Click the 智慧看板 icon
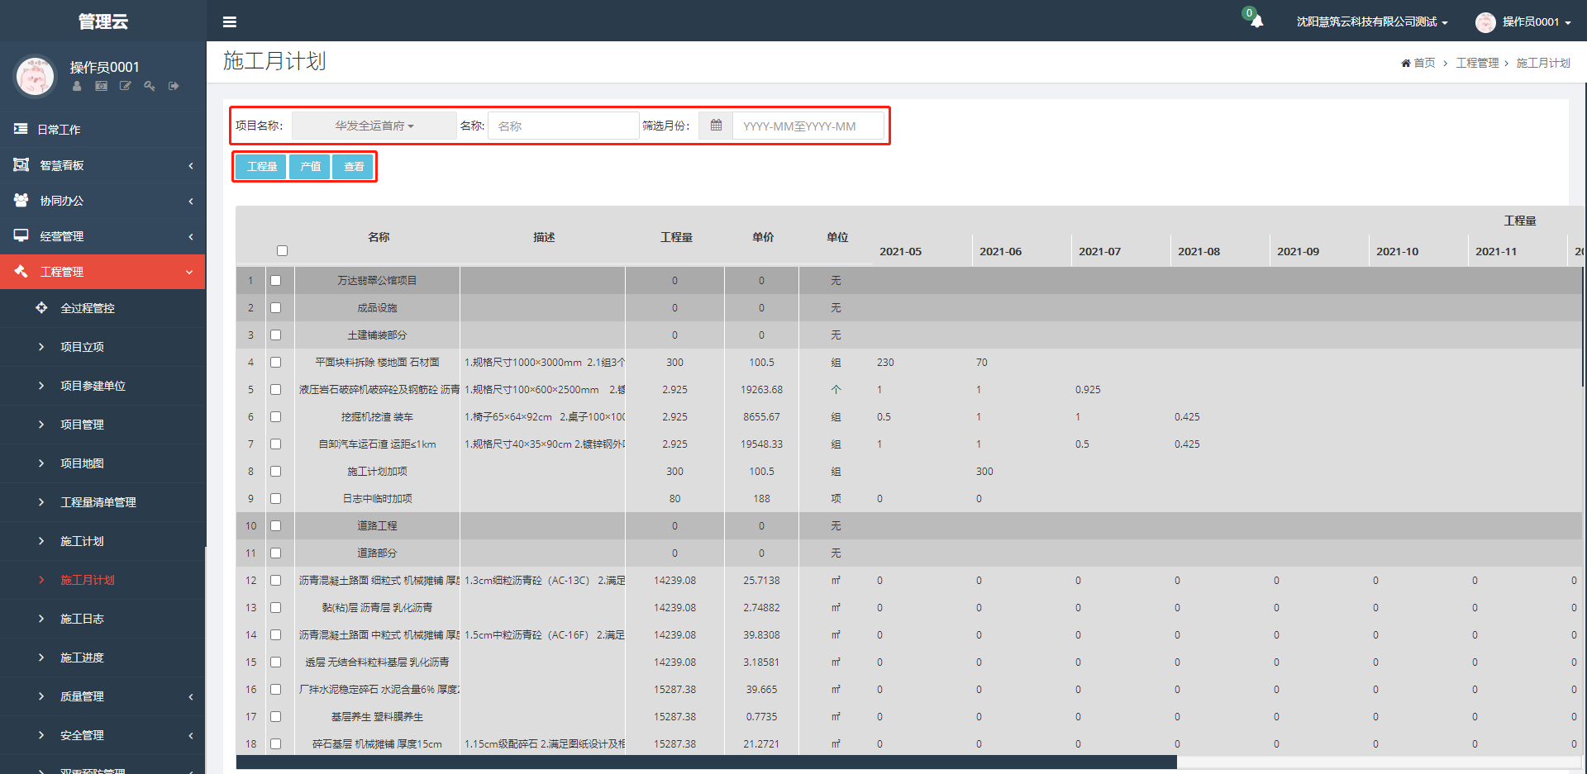This screenshot has width=1587, height=774. (x=21, y=165)
